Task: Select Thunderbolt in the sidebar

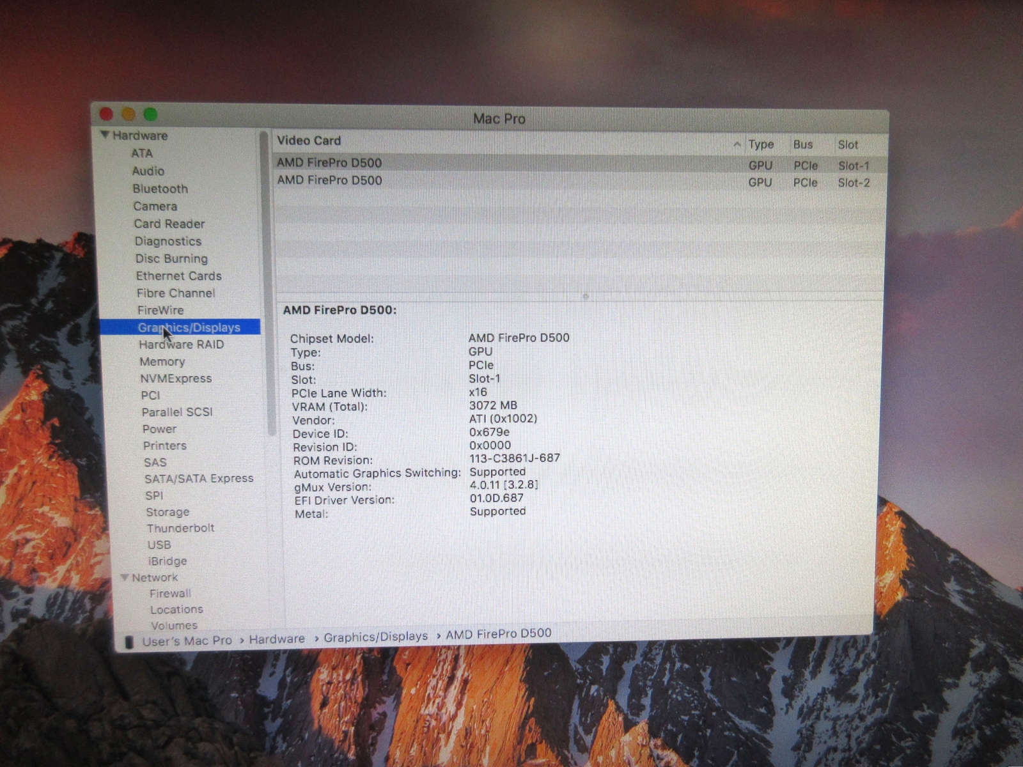Action: (180, 528)
